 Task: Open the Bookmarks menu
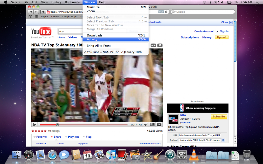tap(73, 2)
